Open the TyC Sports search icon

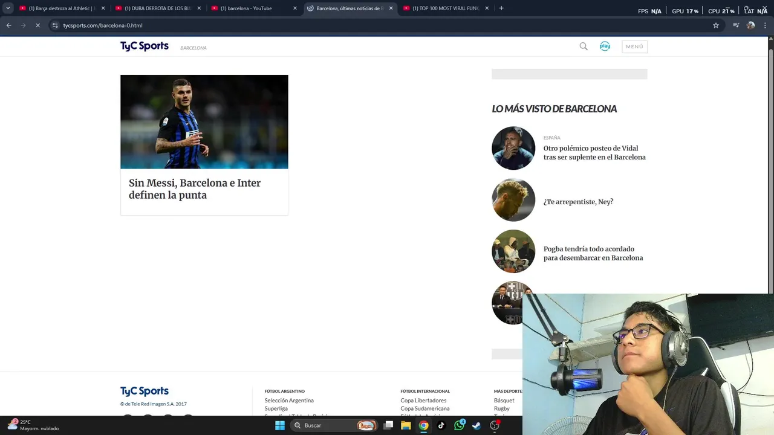[584, 47]
